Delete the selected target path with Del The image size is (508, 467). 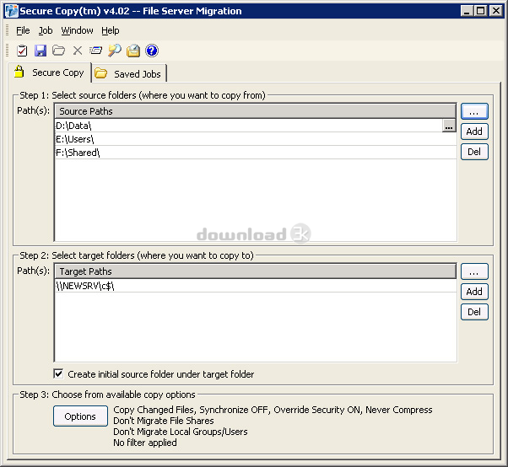click(x=474, y=312)
